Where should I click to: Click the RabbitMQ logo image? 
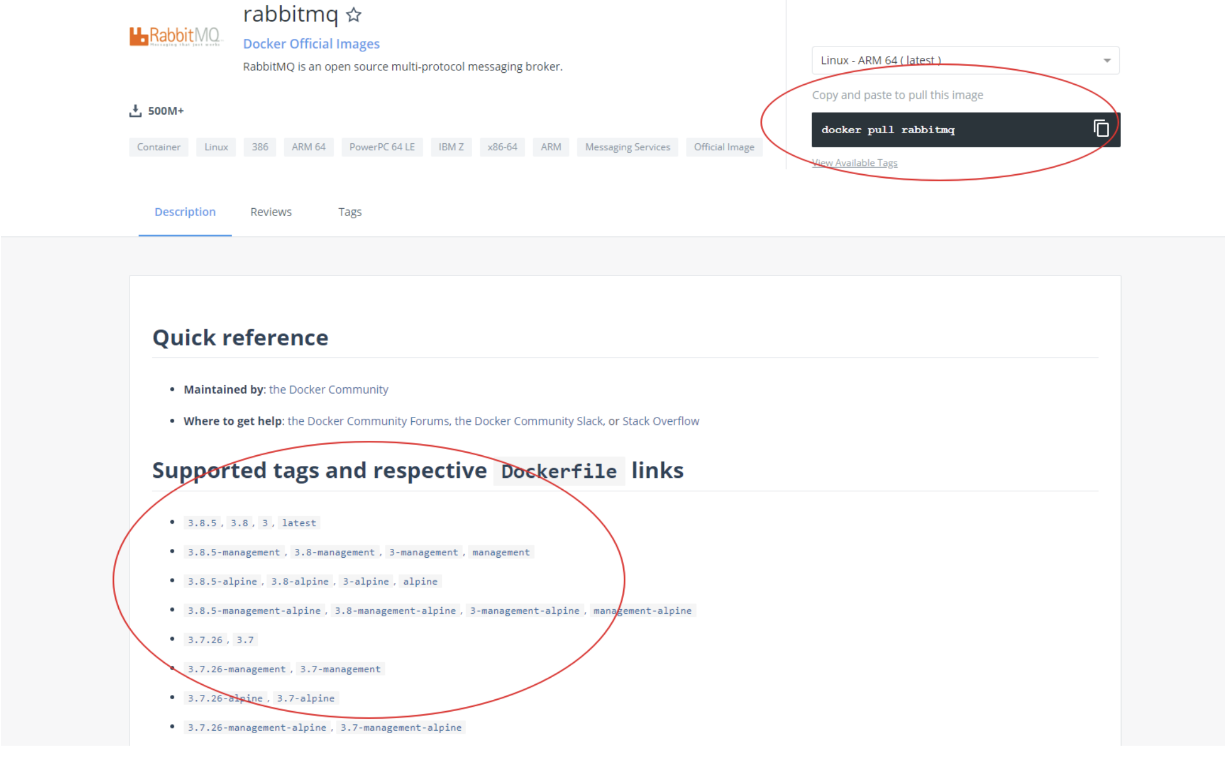[x=175, y=36]
